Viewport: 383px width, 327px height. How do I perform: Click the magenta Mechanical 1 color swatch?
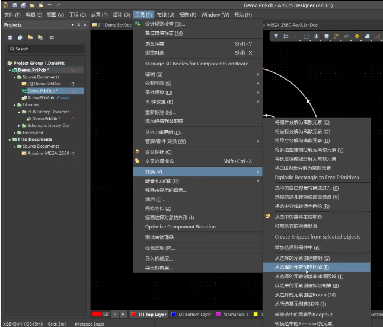(x=218, y=315)
